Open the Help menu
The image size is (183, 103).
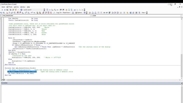28,7
